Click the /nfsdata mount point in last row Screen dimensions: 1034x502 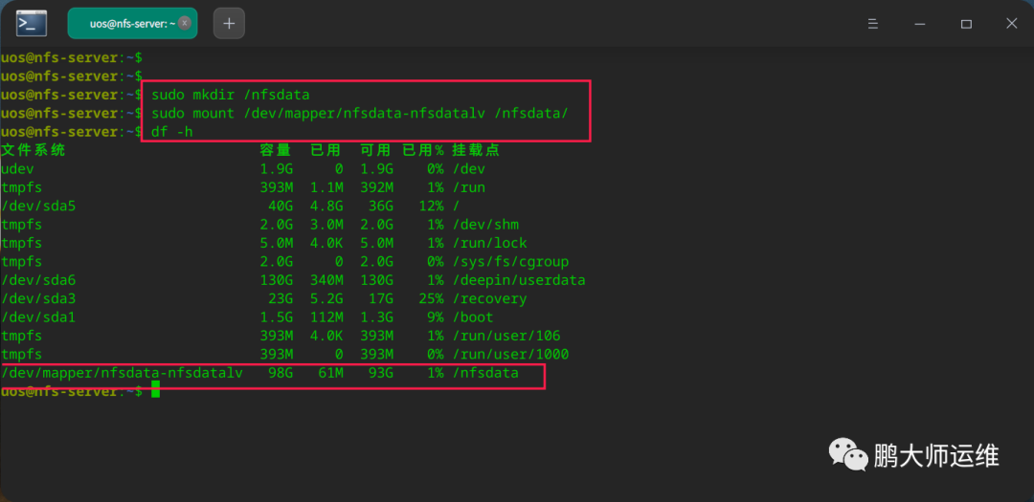click(485, 374)
